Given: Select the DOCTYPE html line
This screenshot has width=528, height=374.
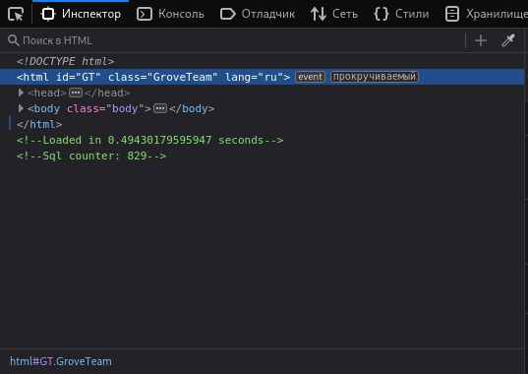Looking at the screenshot, I should pos(65,61).
